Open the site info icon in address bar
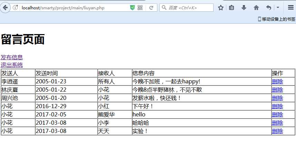The width and height of the screenshot is (296, 145). click(x=15, y=8)
